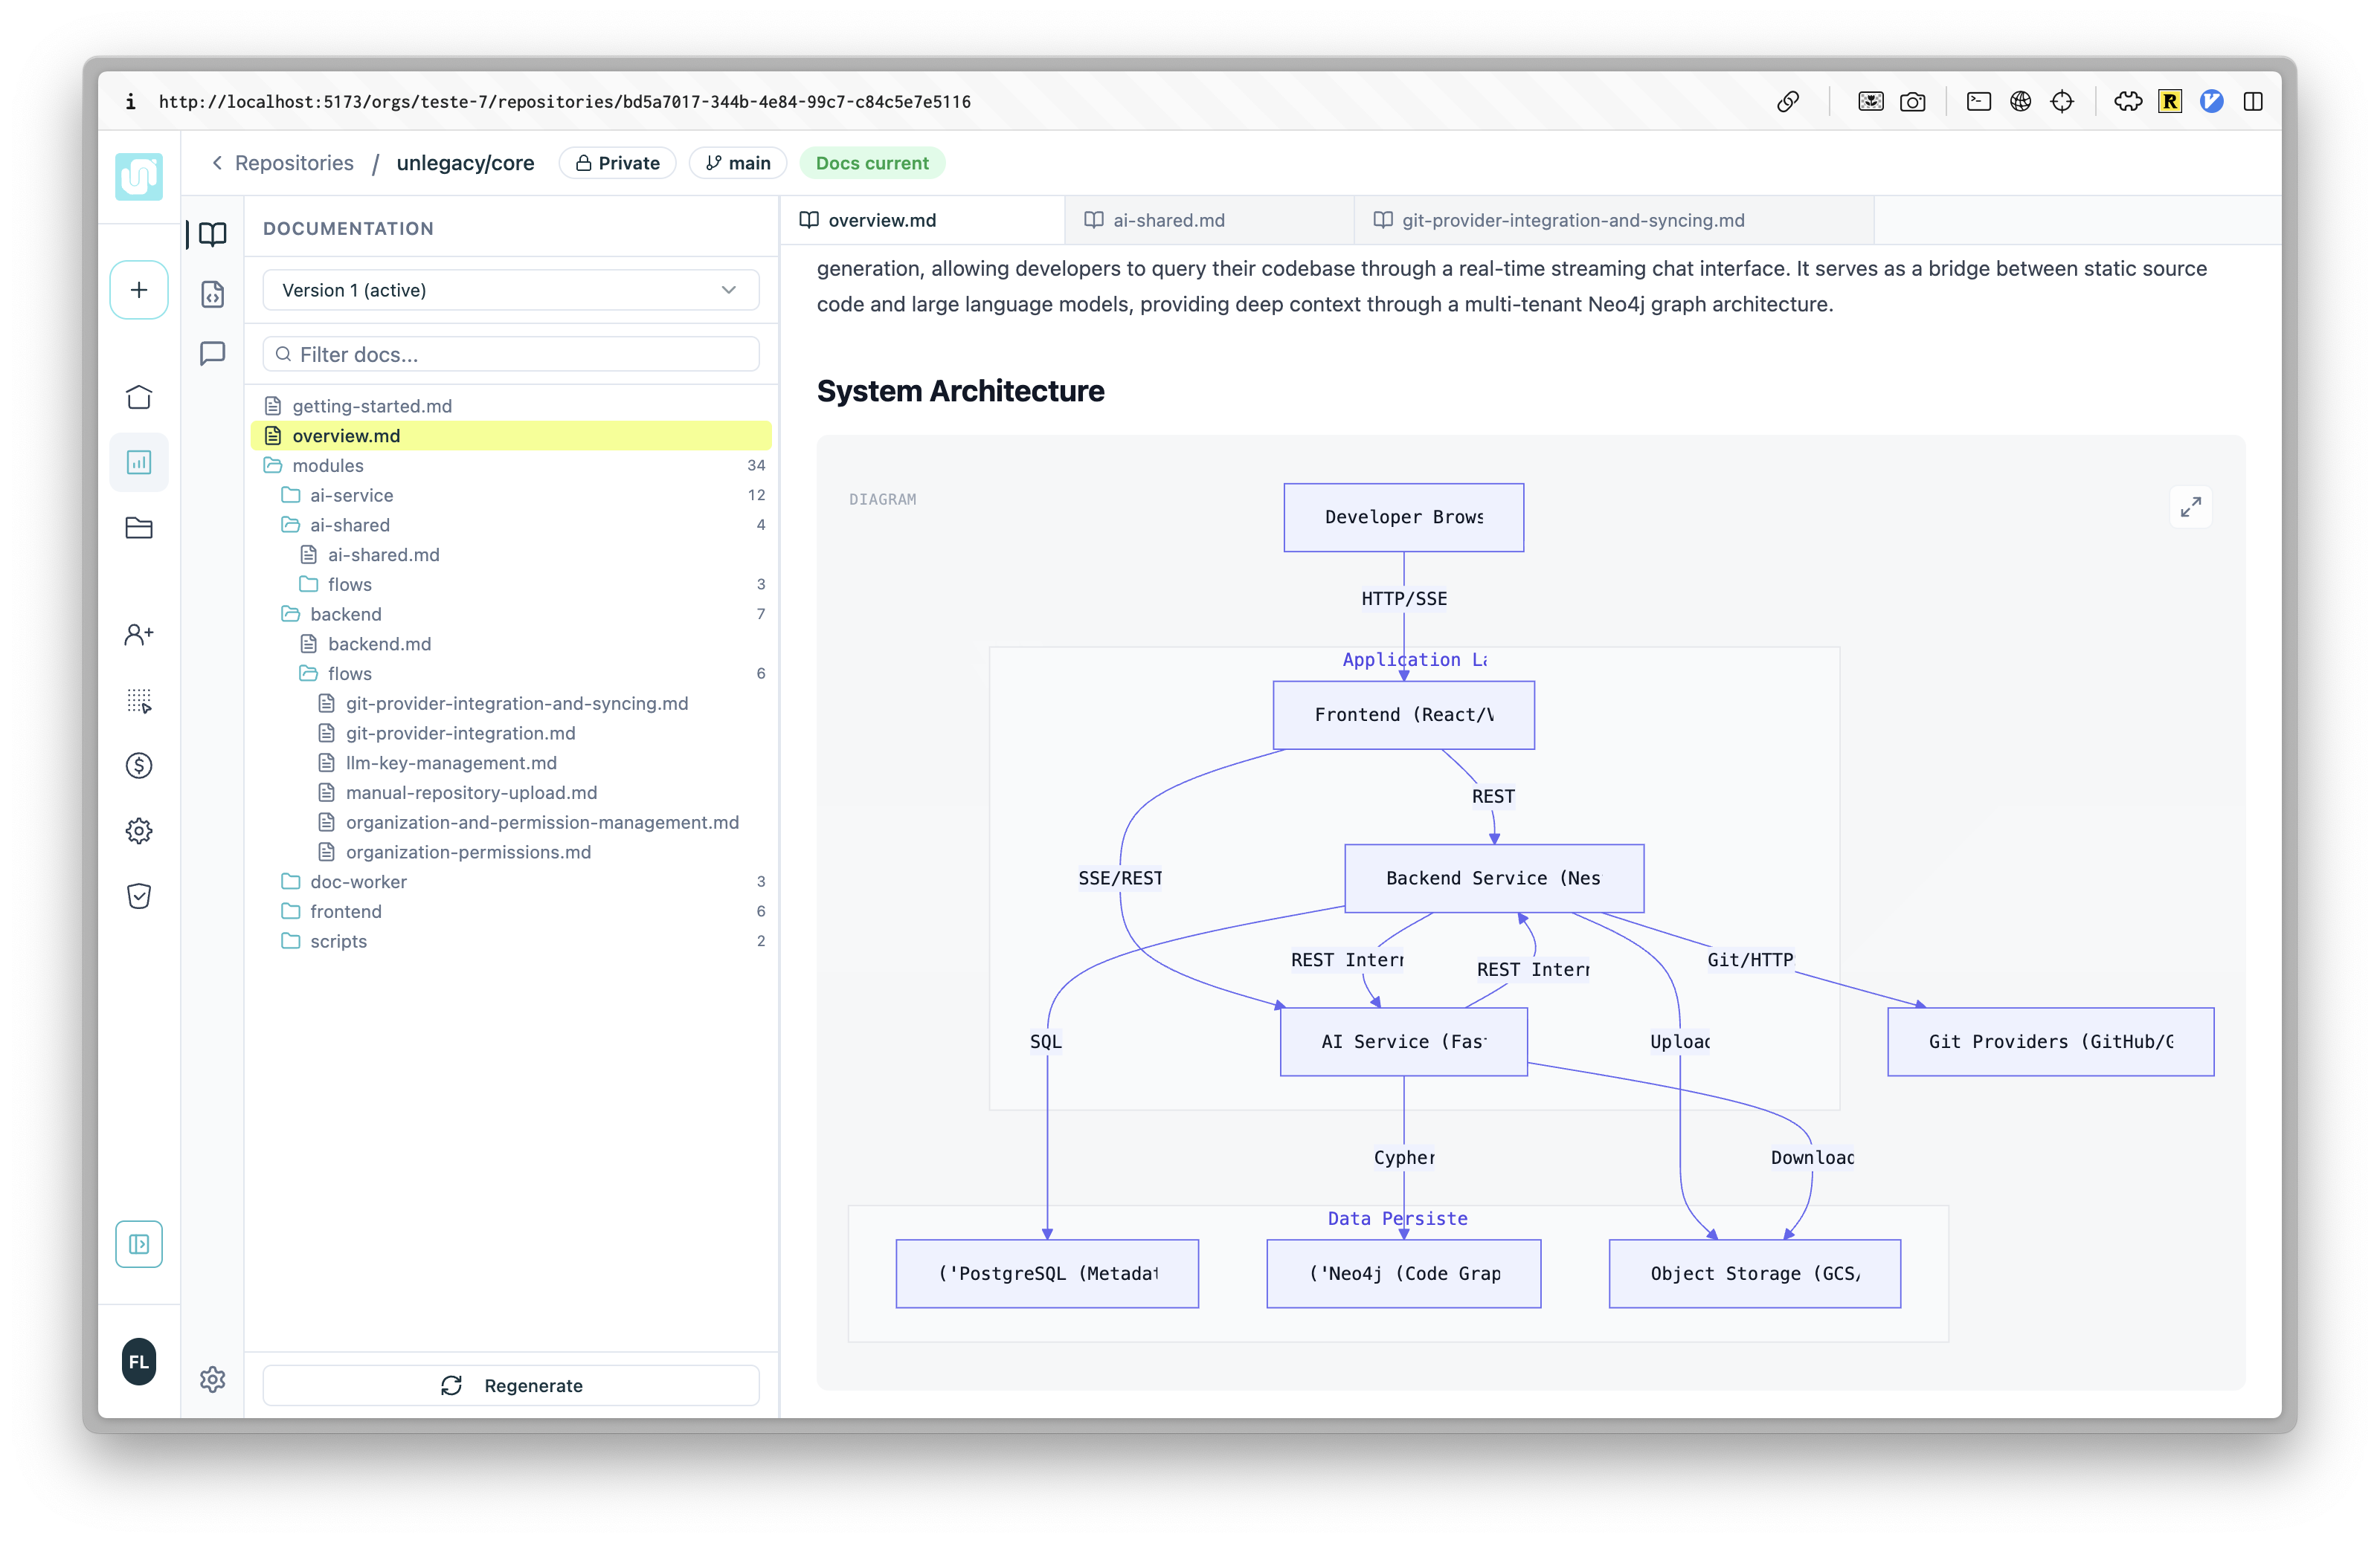Open the billing dollar icon

[139, 766]
